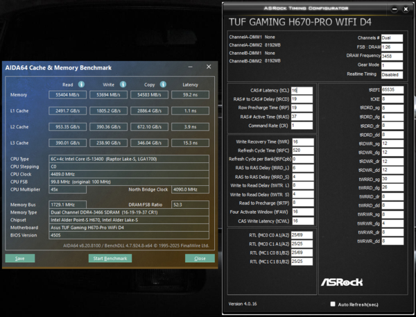Screen dimensions: 416x317
Task: Click the CAS Write Latency (tCWL) field
Action: click(303, 221)
